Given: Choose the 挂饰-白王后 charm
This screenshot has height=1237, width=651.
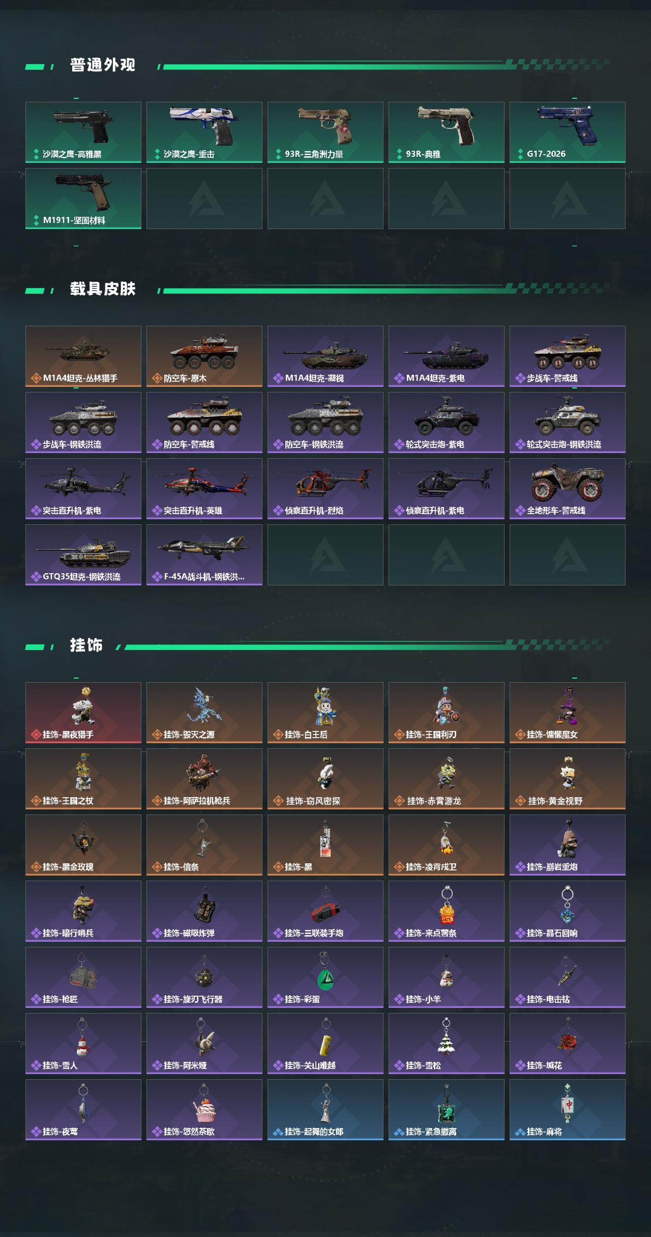Looking at the screenshot, I should pos(325,713).
